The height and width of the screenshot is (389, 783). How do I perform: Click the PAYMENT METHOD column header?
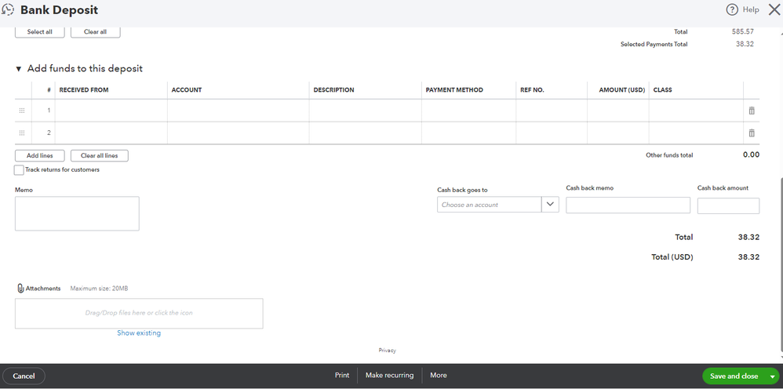click(x=454, y=90)
